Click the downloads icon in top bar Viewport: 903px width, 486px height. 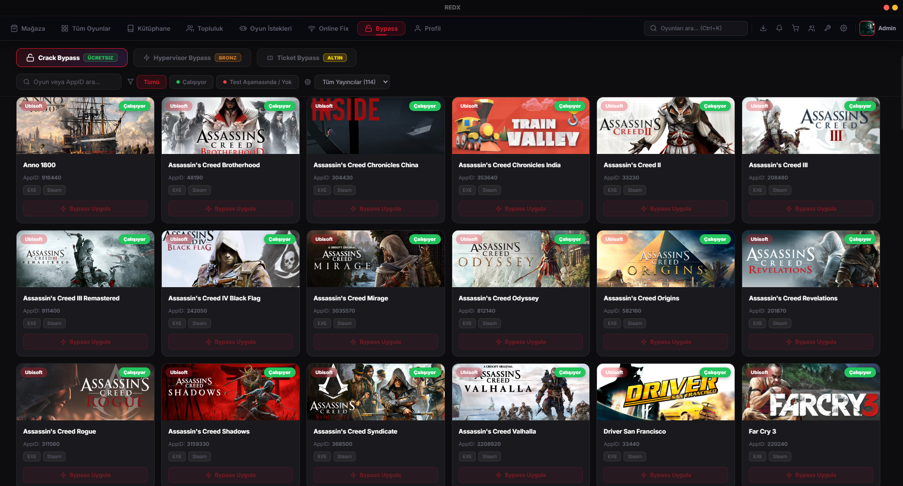(x=763, y=28)
